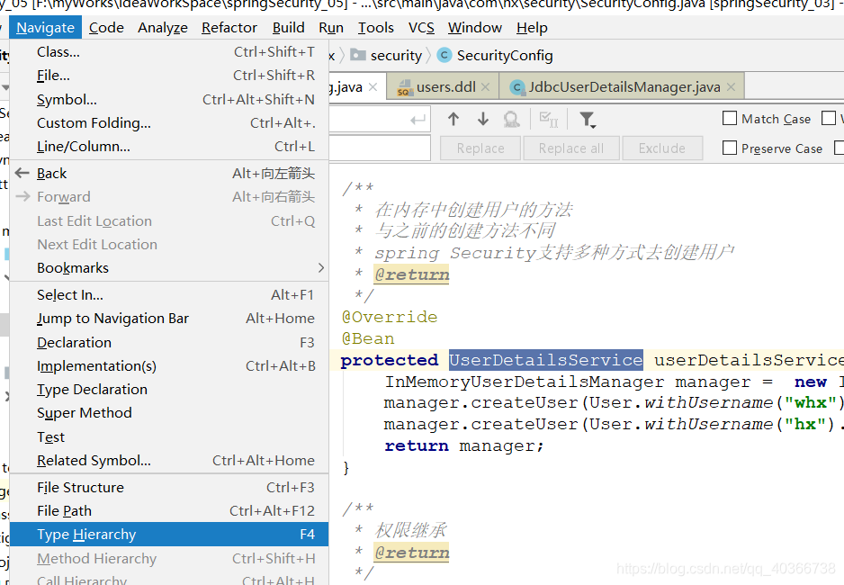This screenshot has height=585, width=844.
Task: Choose Related Symbol... entry
Action: [169, 461]
